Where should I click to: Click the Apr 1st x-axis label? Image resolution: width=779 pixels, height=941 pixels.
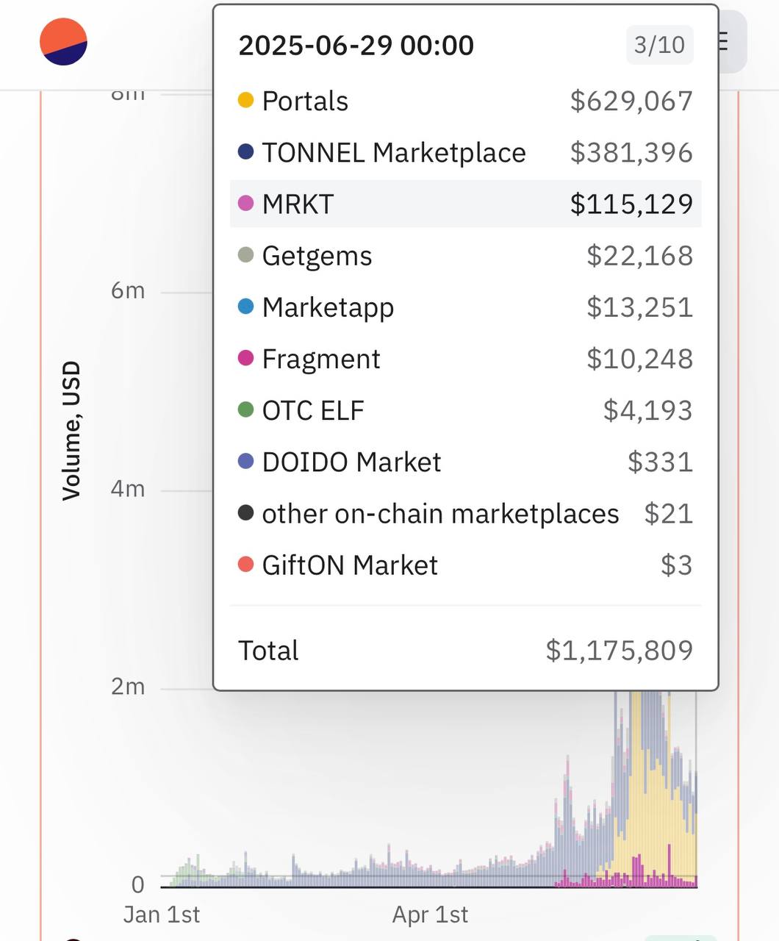(x=430, y=915)
